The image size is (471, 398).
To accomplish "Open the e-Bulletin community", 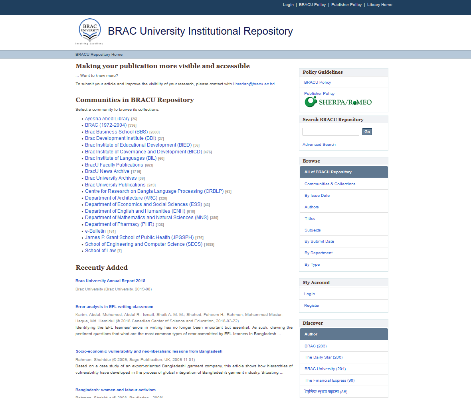I will (x=95, y=231).
